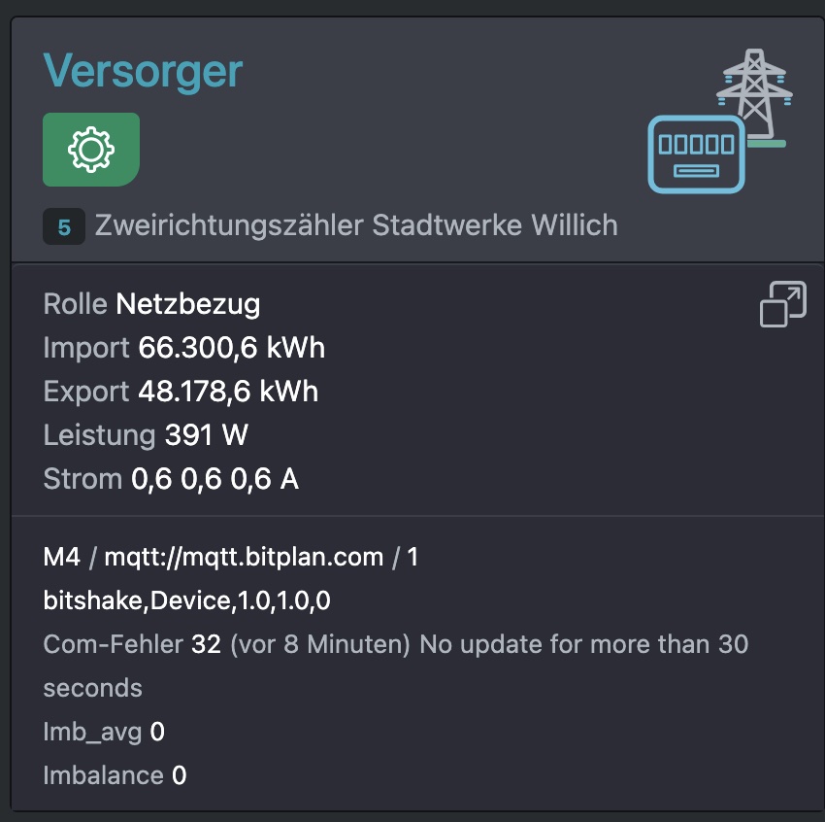Screen dimensions: 825x822
Task: Click the Strom 0,6 0,6 0,6 A reading
Action: point(171,479)
